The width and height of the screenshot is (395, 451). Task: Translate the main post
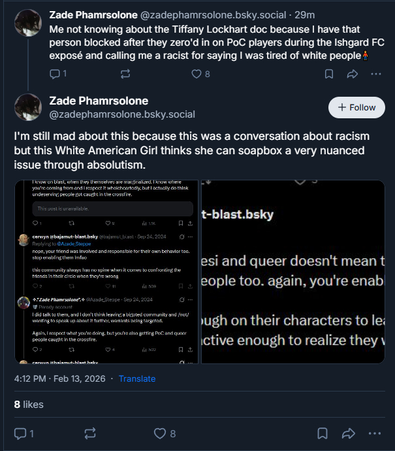137,378
